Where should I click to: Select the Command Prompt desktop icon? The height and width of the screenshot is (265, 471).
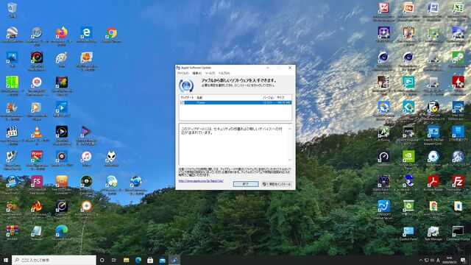pyautogui.click(x=458, y=231)
